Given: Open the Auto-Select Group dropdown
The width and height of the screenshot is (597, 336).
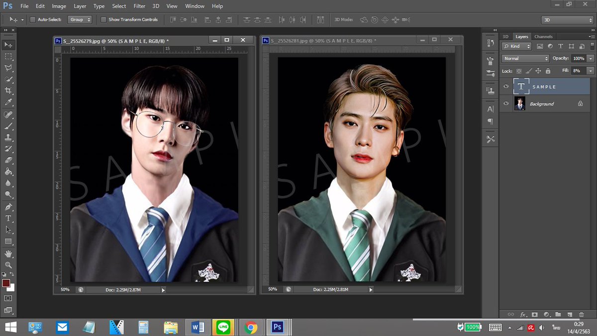Looking at the screenshot, I should [80, 19].
